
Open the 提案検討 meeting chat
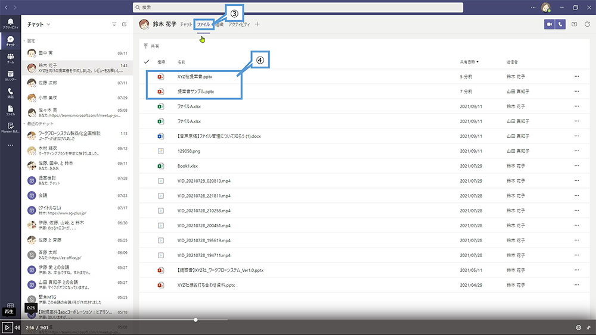pyautogui.click(x=77, y=180)
